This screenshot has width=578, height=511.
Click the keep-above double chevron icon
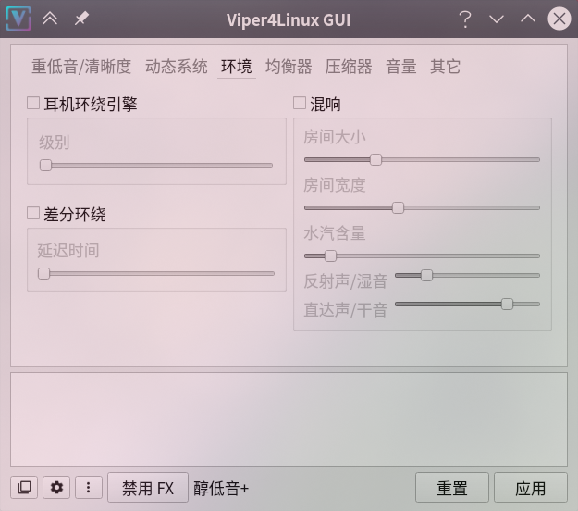point(50,19)
